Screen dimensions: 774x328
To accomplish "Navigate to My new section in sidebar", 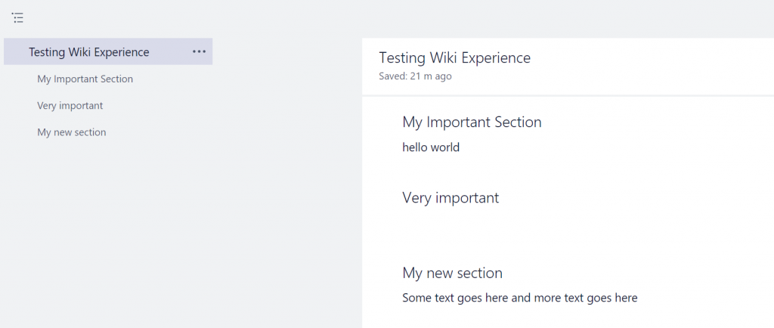I will pos(72,132).
